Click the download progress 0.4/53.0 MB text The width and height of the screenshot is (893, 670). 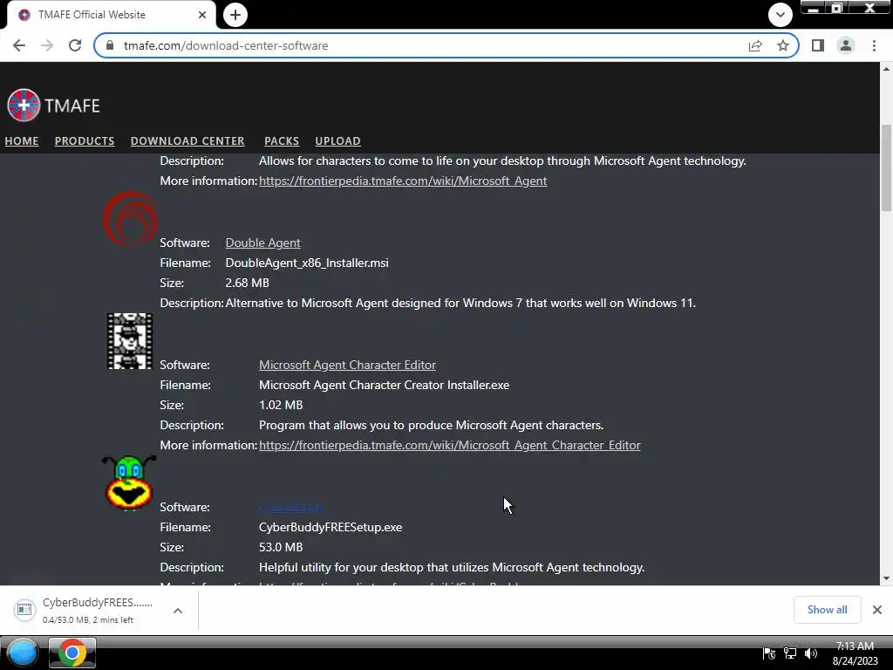(88, 620)
